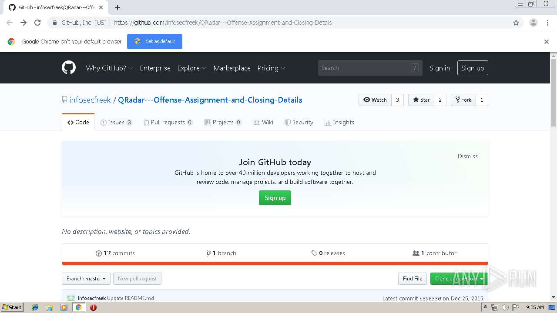557x313 pixels.
Task: Open Windows Explorer from taskbar
Action: pyautogui.click(x=49, y=307)
